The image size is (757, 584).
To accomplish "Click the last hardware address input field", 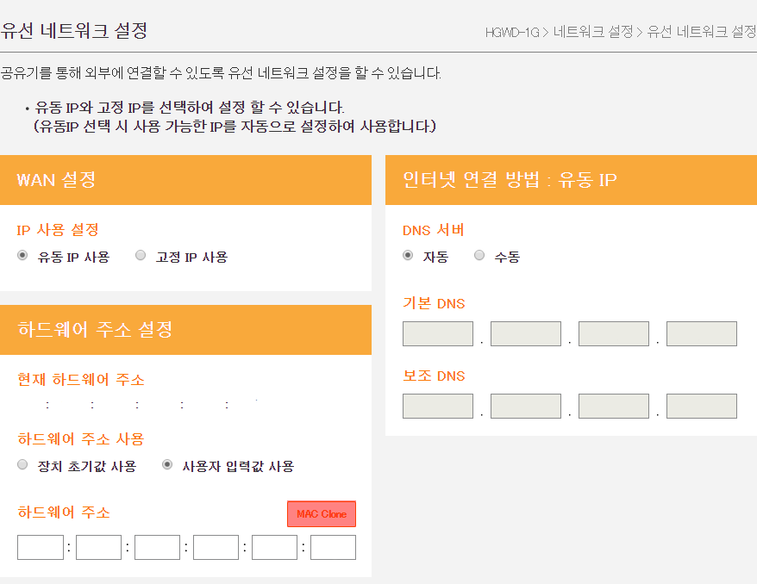I will pos(333,547).
